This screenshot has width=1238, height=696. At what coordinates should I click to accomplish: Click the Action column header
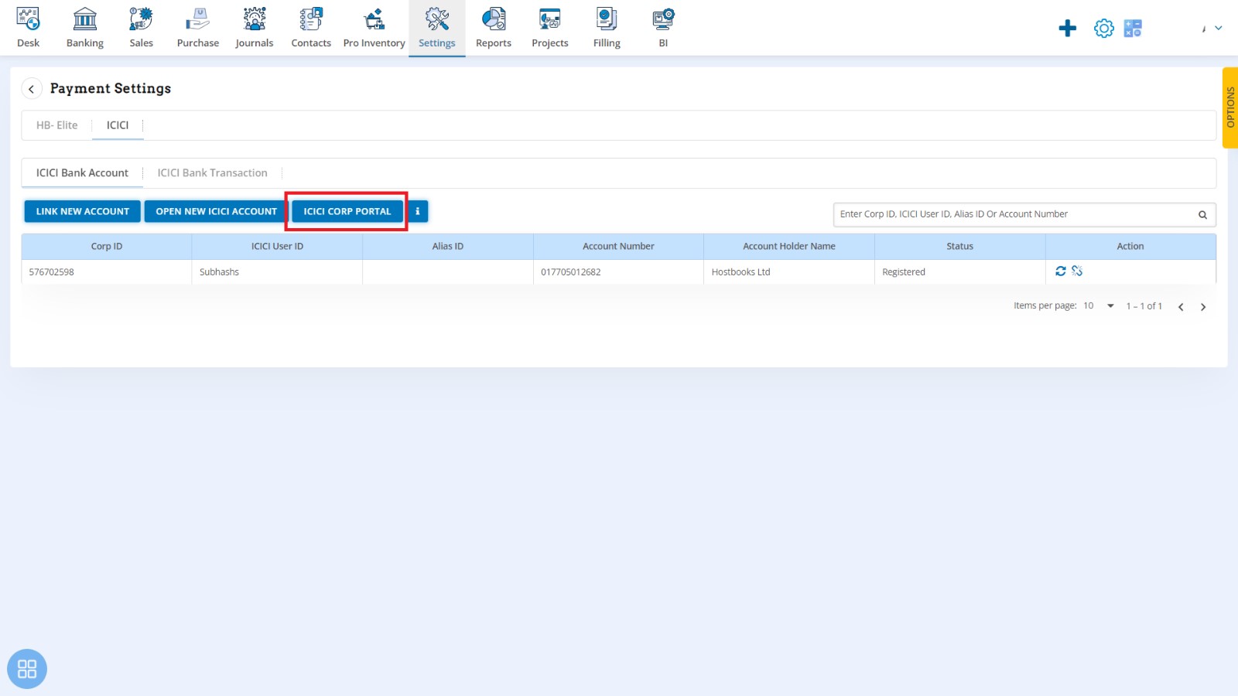point(1130,247)
